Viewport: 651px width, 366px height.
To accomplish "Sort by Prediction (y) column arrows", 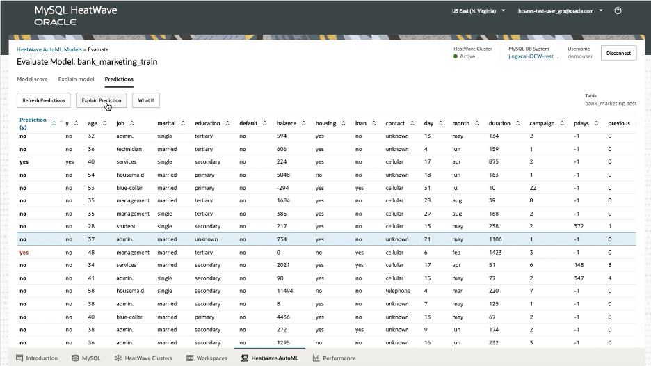I will [54, 123].
